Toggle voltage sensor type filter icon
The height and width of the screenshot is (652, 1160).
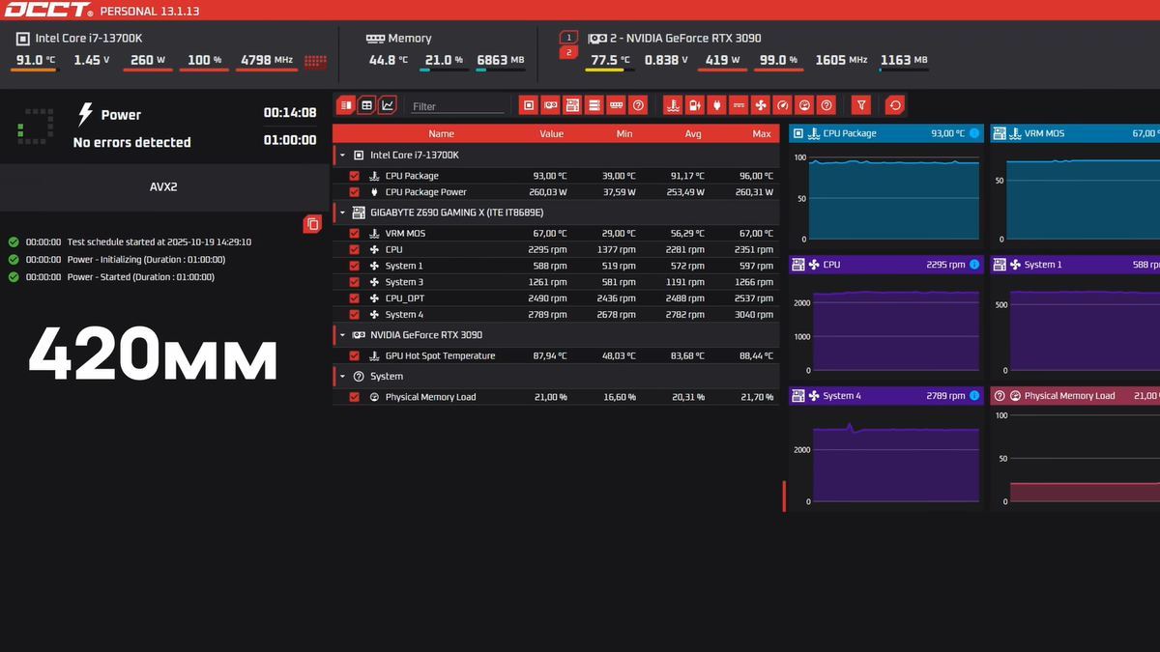click(x=695, y=105)
